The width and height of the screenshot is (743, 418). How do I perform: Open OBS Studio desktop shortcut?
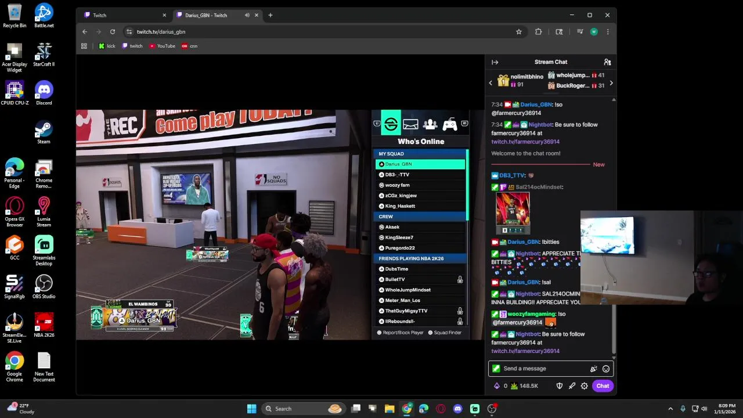44,287
